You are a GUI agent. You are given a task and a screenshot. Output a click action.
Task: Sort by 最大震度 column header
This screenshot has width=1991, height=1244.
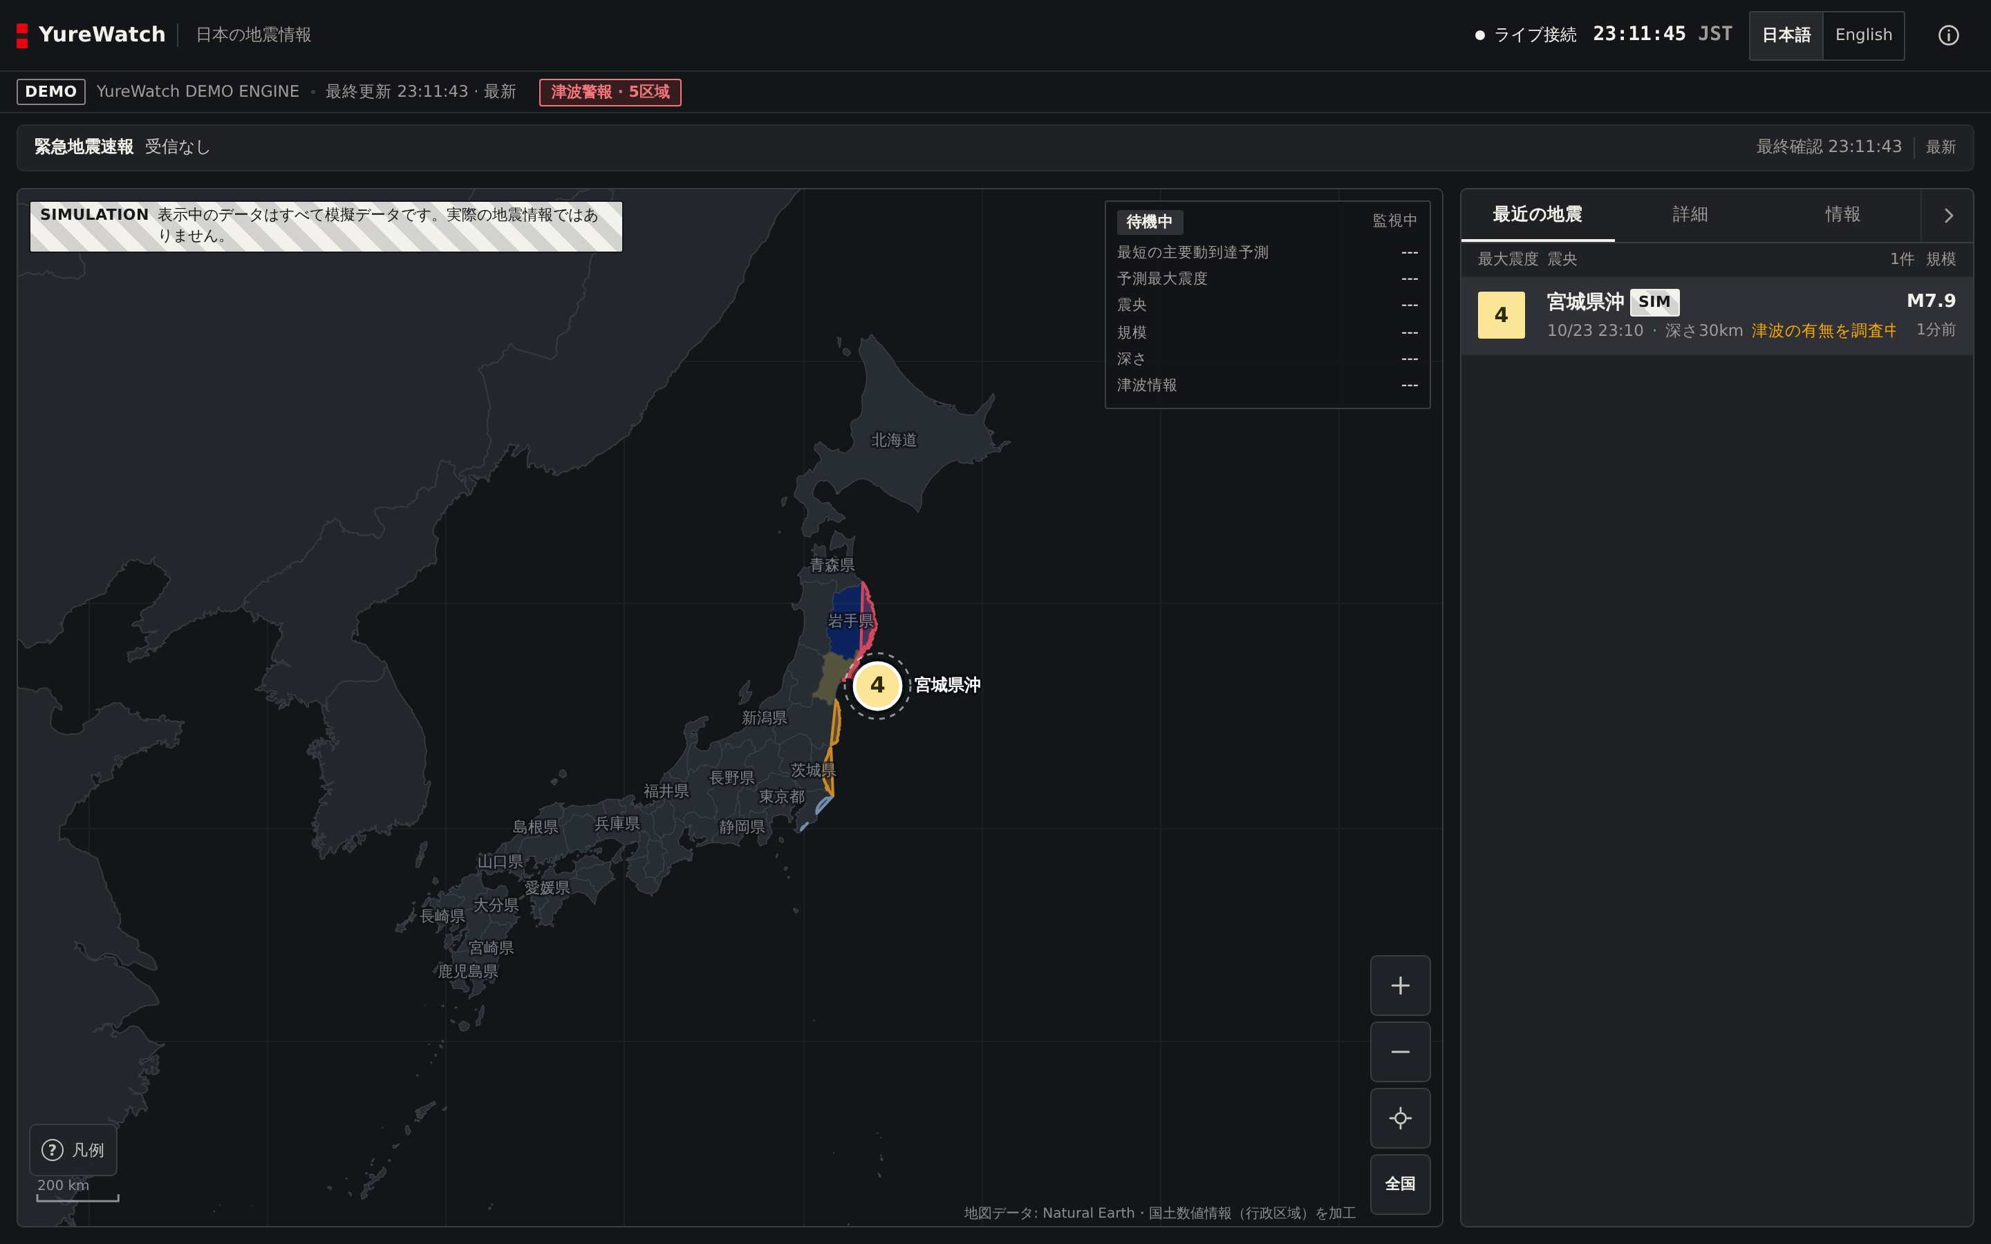pos(1507,259)
